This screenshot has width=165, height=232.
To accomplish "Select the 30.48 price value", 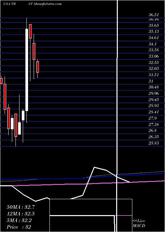I will (x=154, y=87).
